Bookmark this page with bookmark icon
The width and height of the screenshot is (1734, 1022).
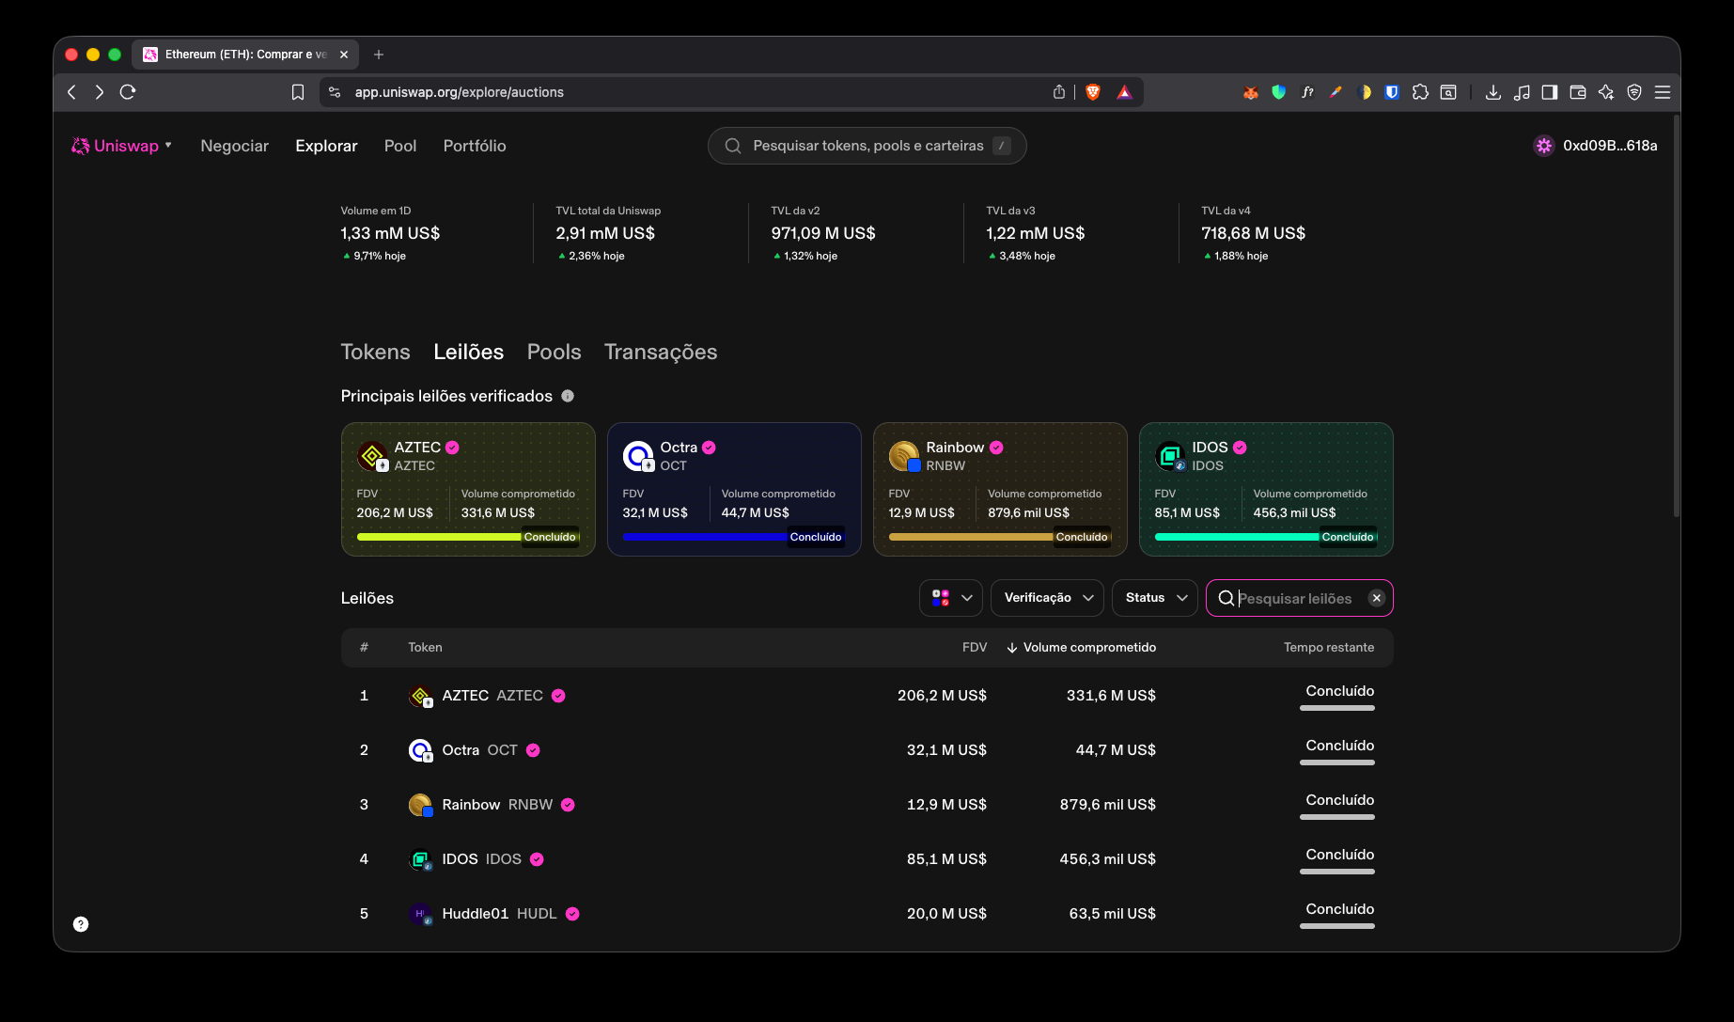[x=298, y=92]
